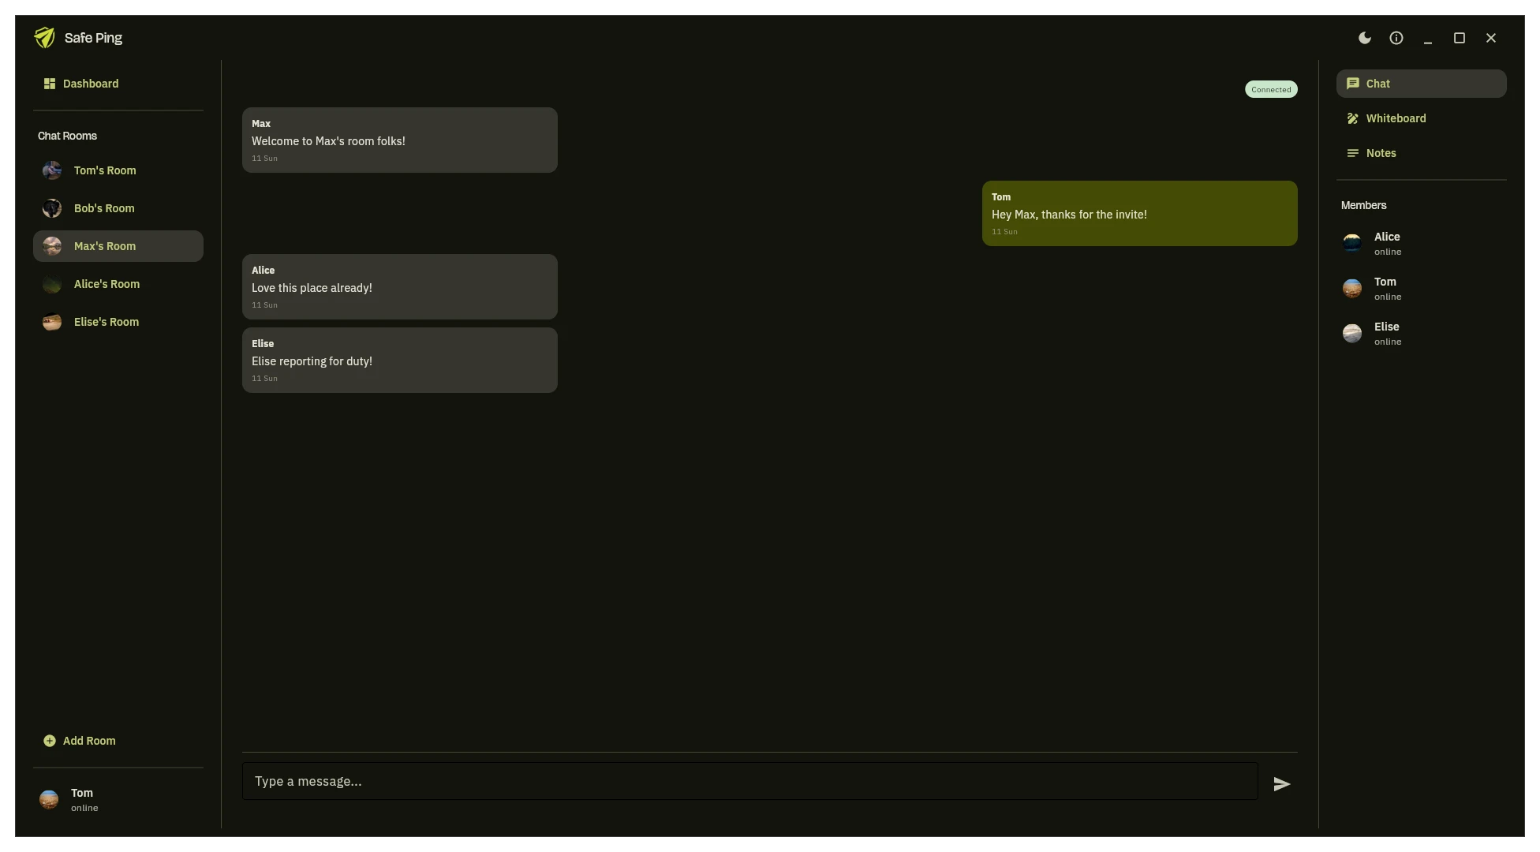Open Bob's Room
1540x852 pixels.
[118, 208]
